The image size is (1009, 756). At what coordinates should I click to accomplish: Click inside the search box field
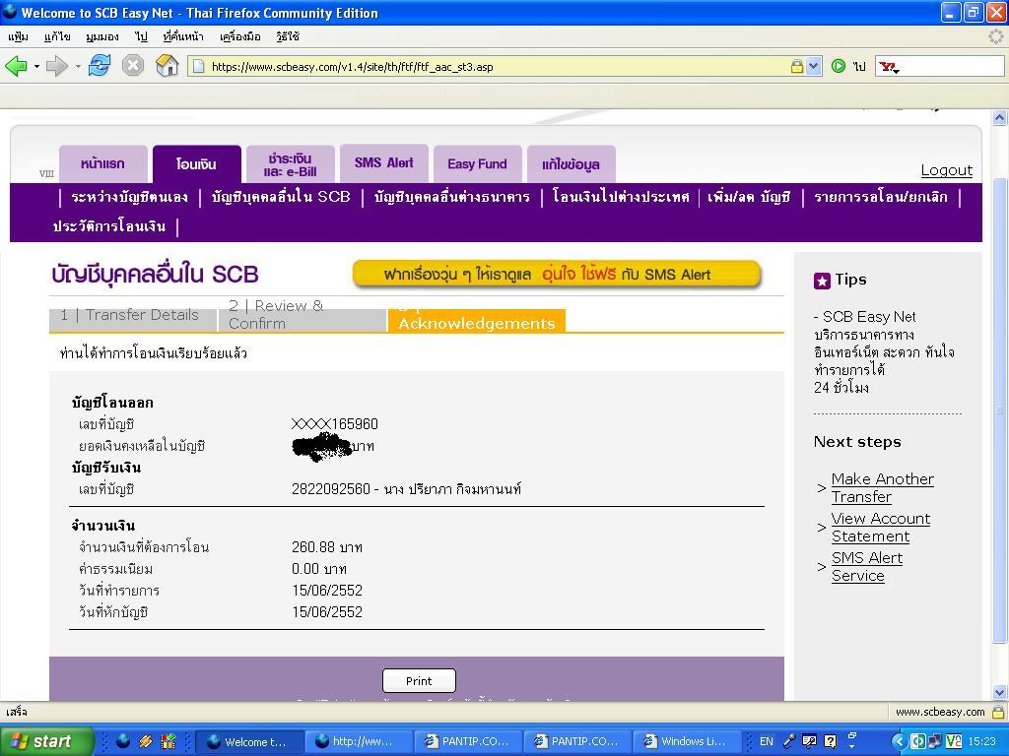953,66
